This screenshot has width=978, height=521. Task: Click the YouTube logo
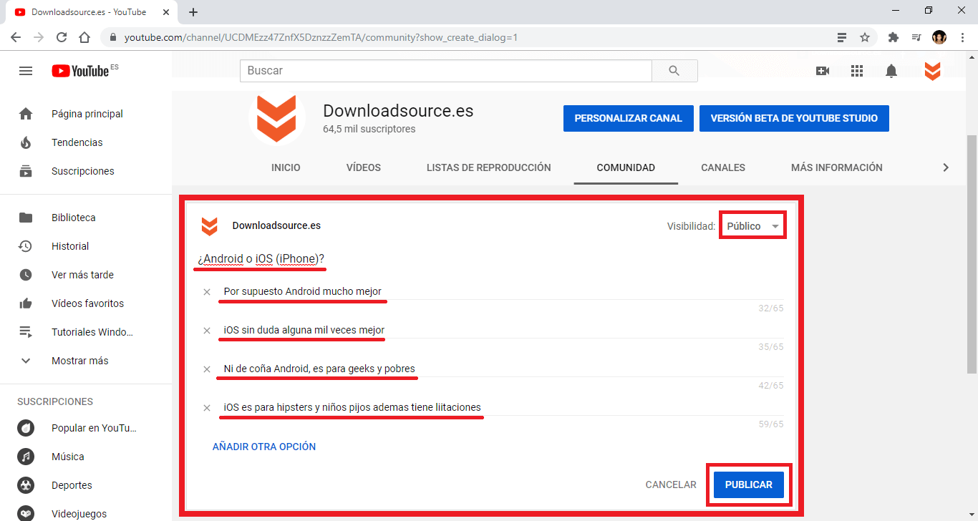80,71
